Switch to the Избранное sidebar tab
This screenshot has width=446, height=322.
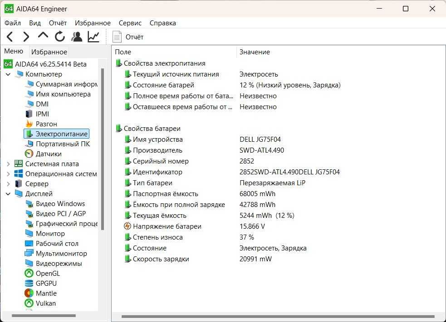[x=49, y=52]
